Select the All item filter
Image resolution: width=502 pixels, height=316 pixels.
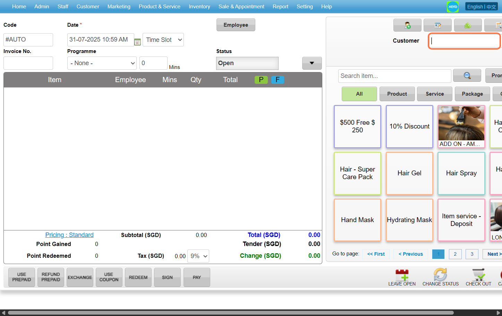pyautogui.click(x=359, y=94)
